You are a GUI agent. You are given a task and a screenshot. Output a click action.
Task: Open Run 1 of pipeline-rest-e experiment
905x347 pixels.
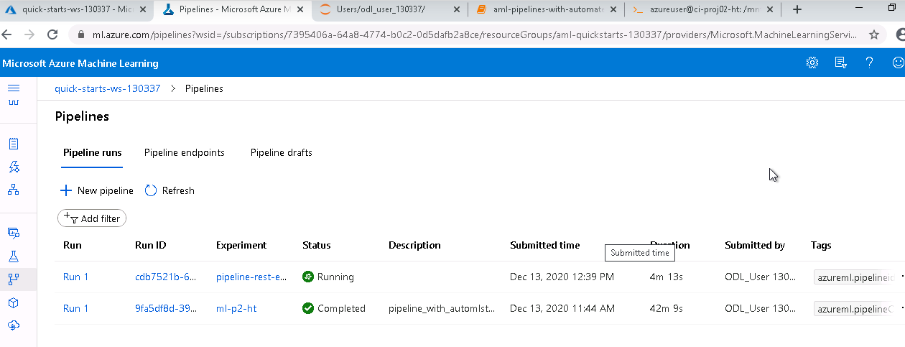click(76, 277)
